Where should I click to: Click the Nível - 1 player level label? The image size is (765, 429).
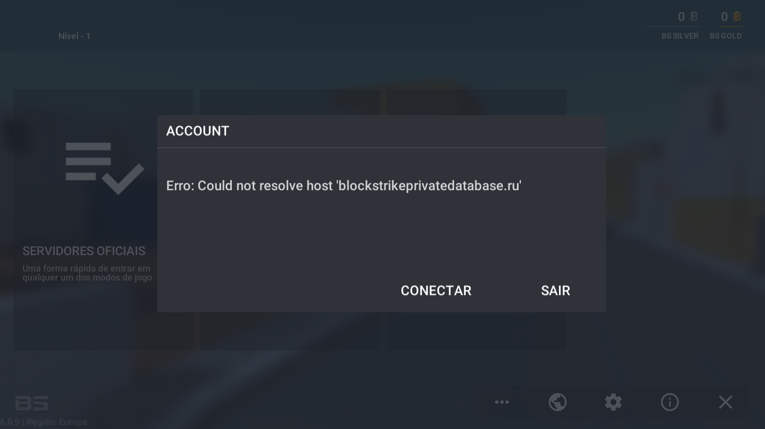click(x=75, y=36)
